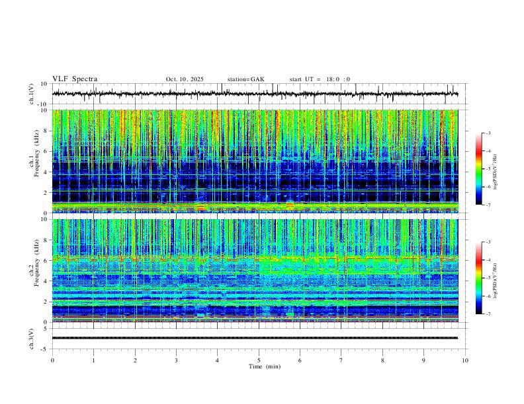Click time axis tick label 3
The image size is (524, 404).
[x=176, y=360]
